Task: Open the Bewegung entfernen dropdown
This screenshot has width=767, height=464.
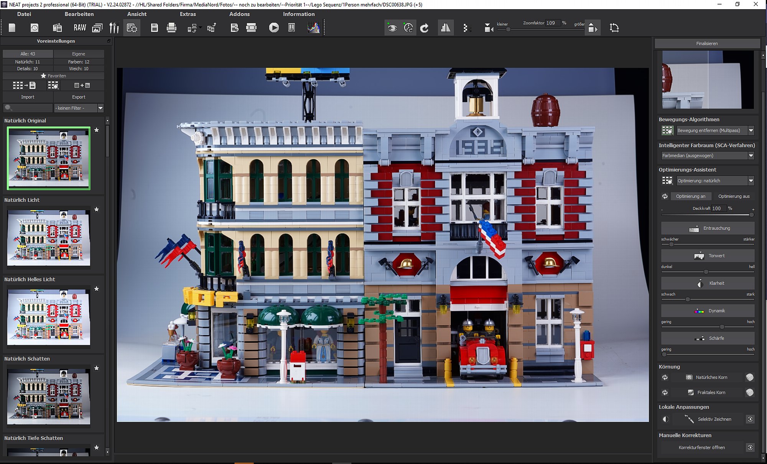Action: (x=751, y=130)
